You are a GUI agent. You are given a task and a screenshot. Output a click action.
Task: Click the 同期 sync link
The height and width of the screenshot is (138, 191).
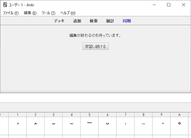(127, 21)
